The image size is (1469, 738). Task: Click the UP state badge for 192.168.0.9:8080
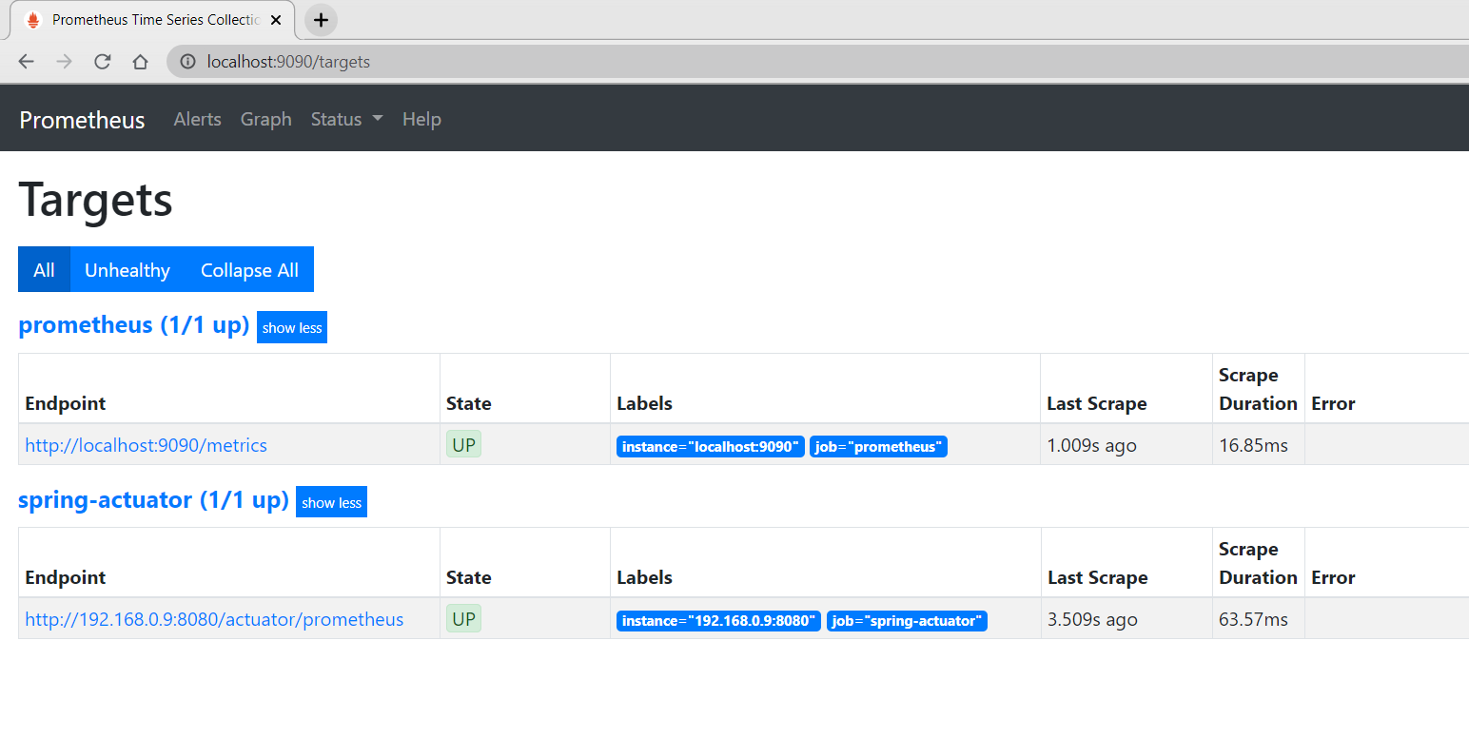point(463,619)
